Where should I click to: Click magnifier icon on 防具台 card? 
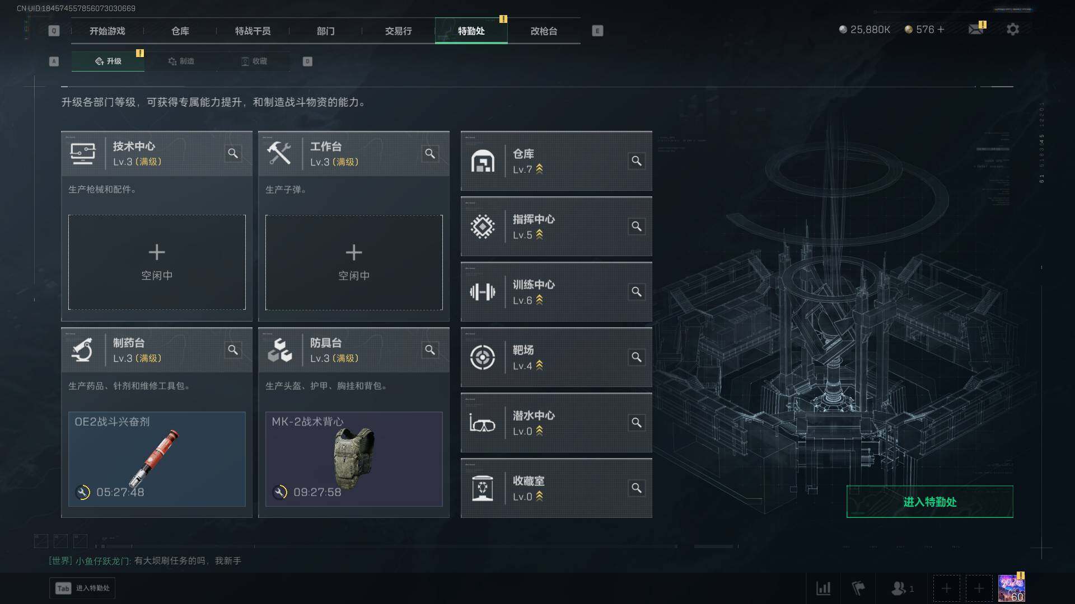pyautogui.click(x=430, y=350)
